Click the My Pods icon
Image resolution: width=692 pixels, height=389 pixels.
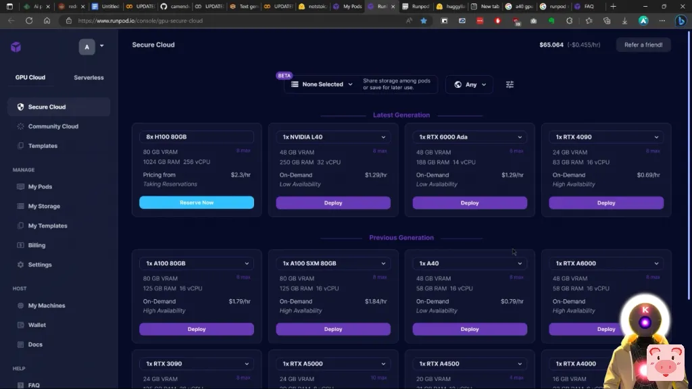click(x=20, y=186)
